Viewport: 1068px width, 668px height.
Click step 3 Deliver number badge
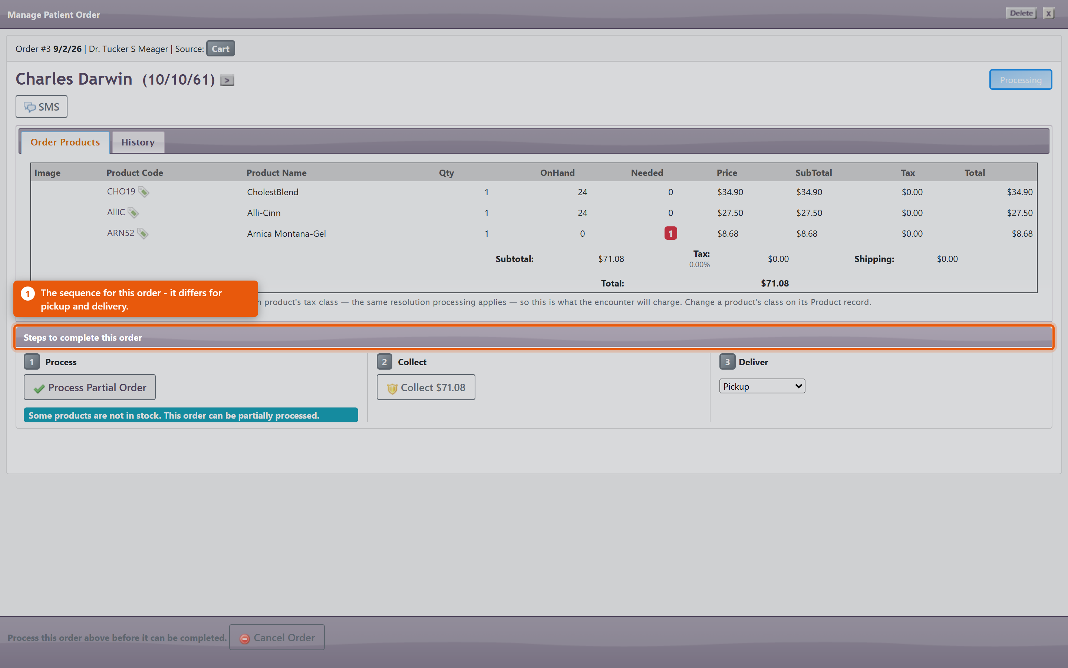[727, 362]
